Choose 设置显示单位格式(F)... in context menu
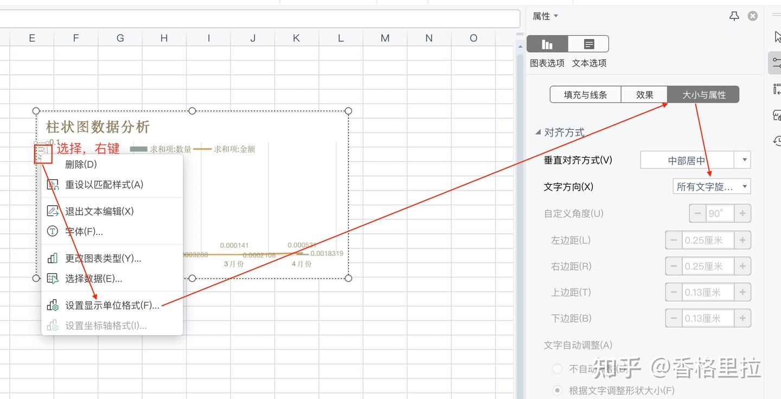 coord(112,305)
